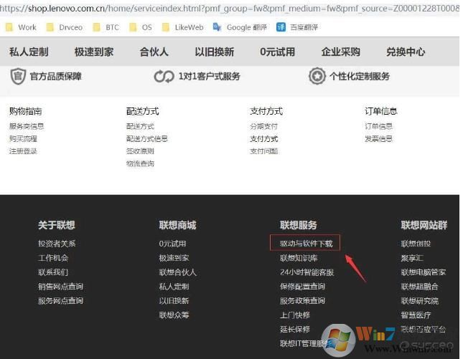Click the 官方品质保障 shield icon
Image resolution: width=463 pixels, height=359 pixels.
(17, 76)
